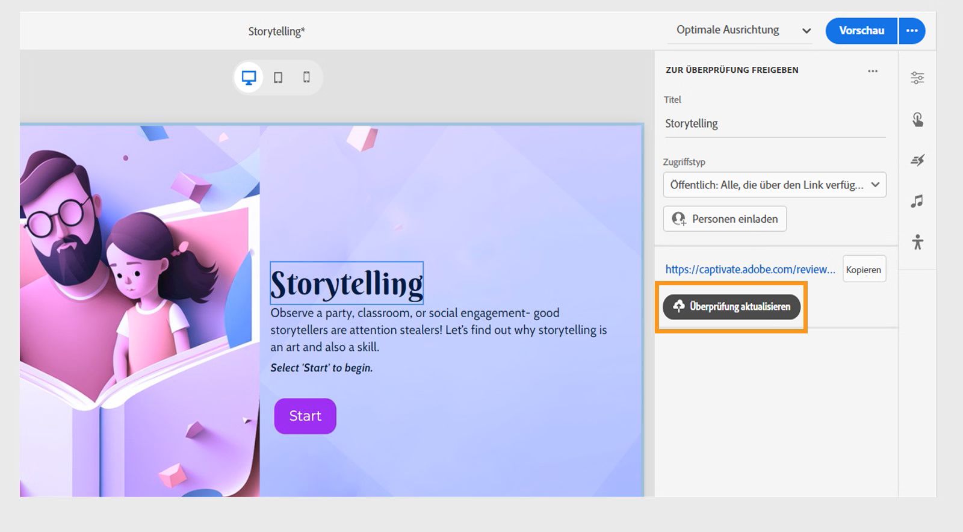
Task: Click Überprüfung aktualisieren button
Action: coord(731,306)
